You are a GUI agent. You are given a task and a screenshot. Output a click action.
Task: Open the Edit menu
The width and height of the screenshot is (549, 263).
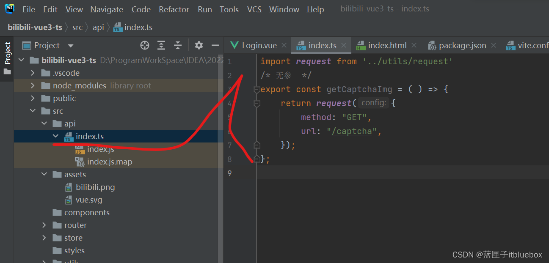pyautogui.click(x=50, y=9)
